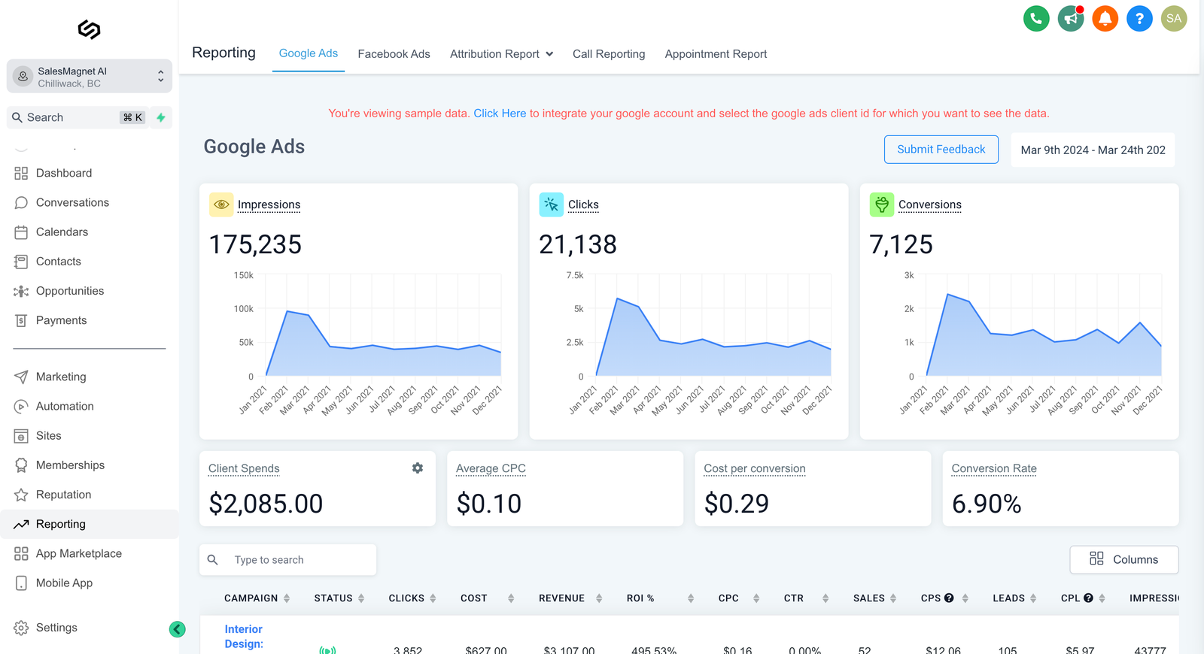Toggle sort on the CAMPAIGN column
The image size is (1204, 654).
tap(287, 598)
